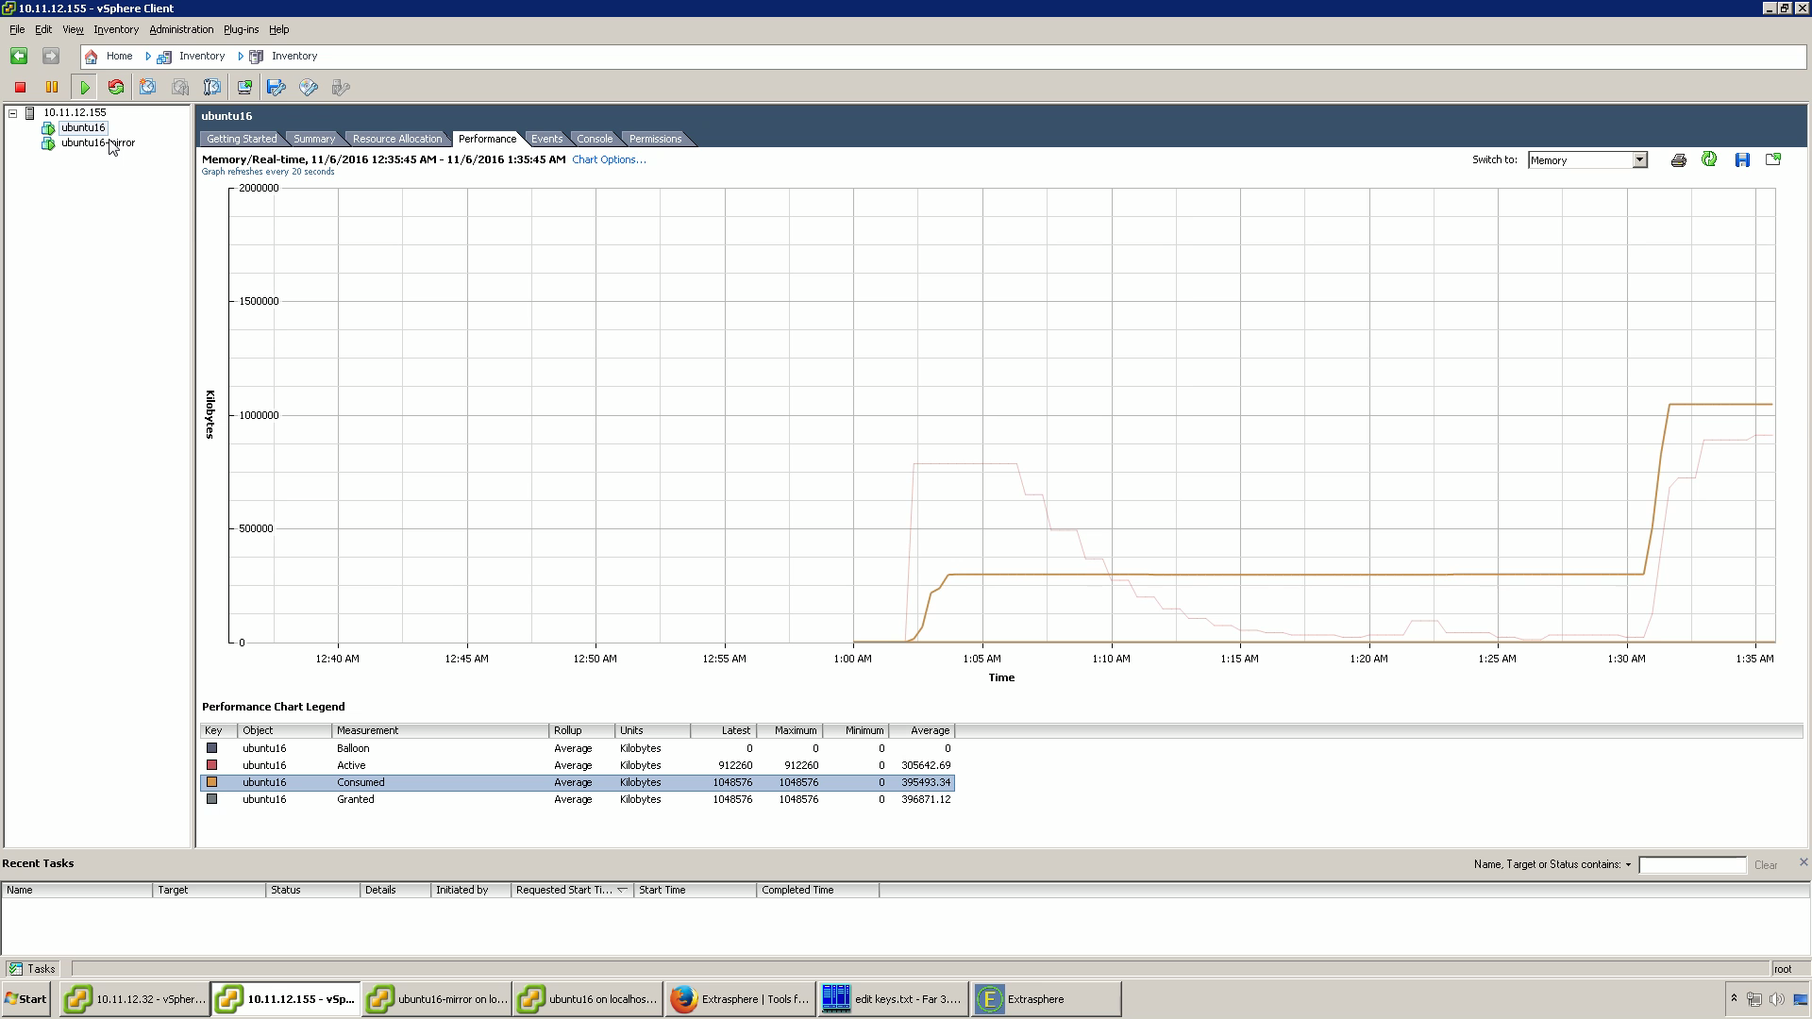The image size is (1812, 1019).
Task: Power on the VM with the green play button
Action: (x=85, y=88)
